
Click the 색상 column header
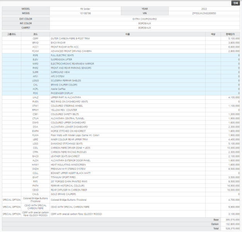(213, 34)
